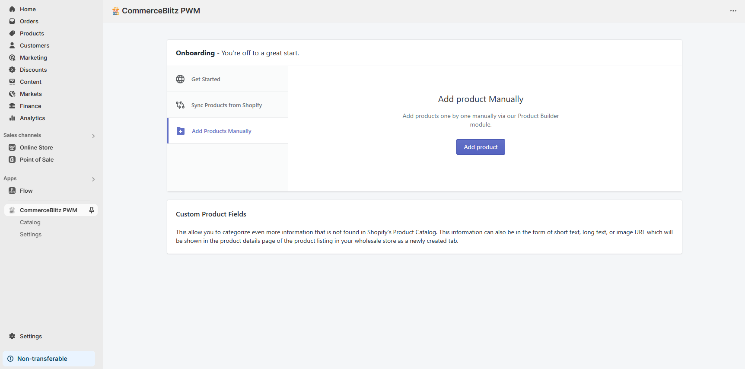Navigate to Discounts

tap(33, 70)
